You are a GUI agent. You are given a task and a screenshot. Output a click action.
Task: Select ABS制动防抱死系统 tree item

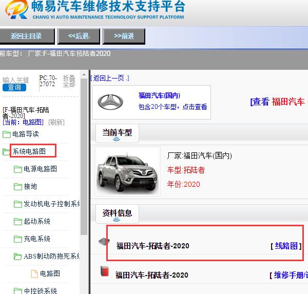point(52,257)
